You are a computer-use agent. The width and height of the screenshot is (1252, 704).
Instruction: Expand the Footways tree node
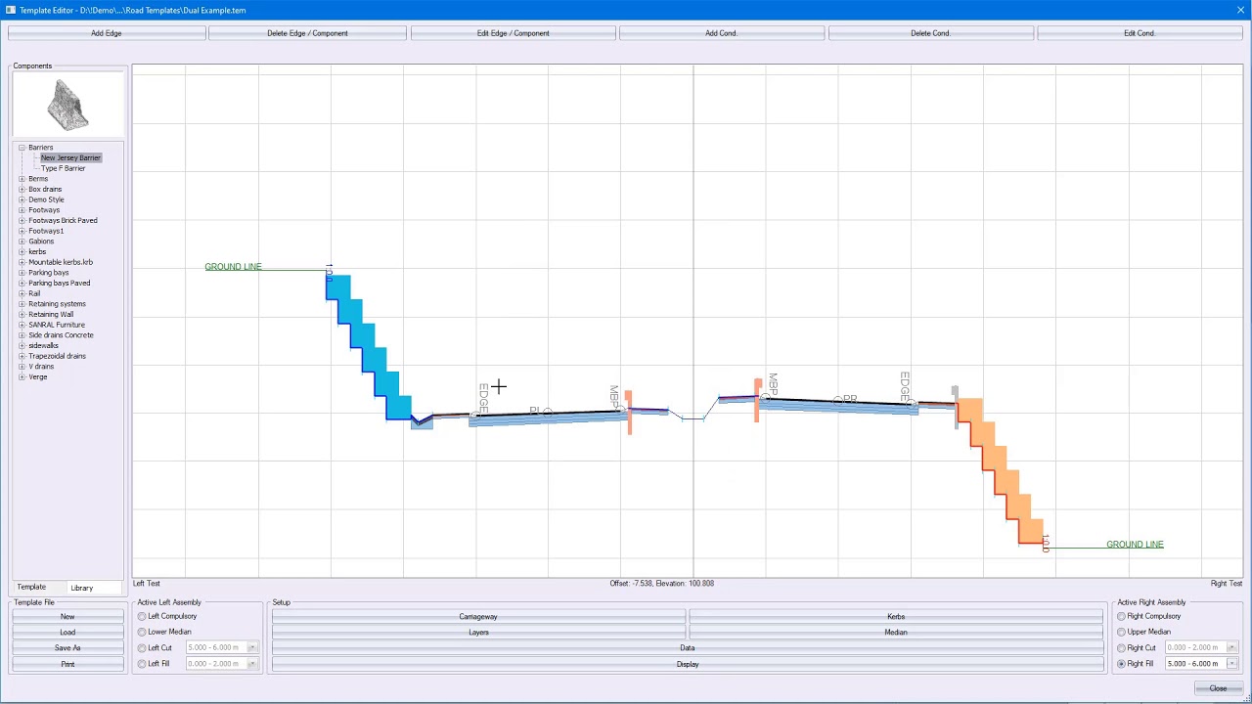[22, 210]
